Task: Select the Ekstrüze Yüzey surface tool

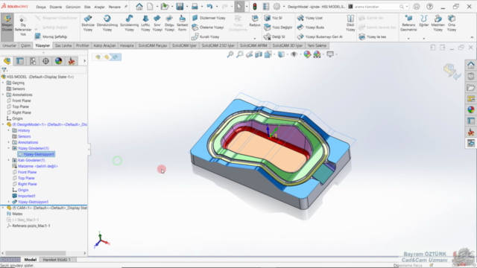Action: pyautogui.click(x=88, y=24)
